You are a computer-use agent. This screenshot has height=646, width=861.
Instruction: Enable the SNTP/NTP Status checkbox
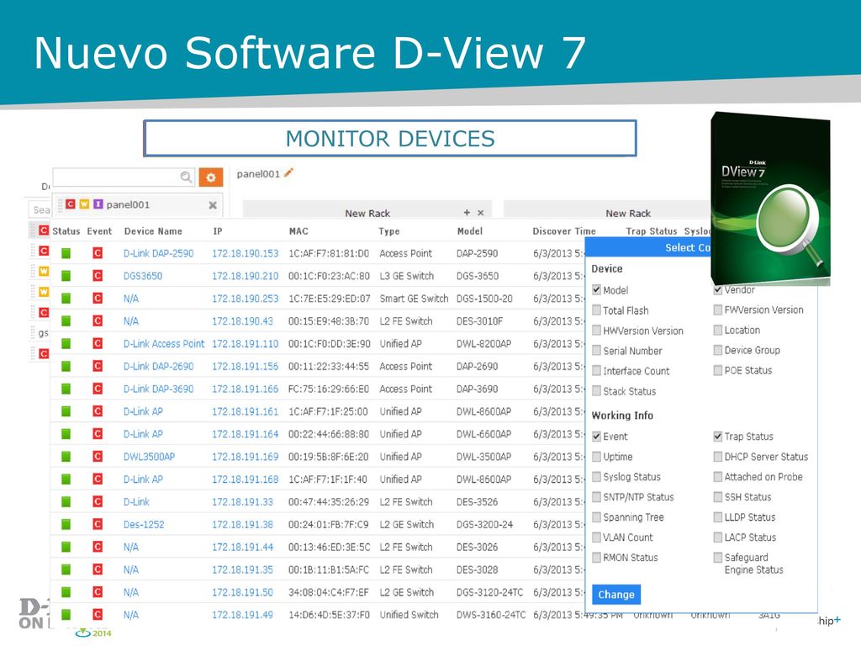pos(596,497)
